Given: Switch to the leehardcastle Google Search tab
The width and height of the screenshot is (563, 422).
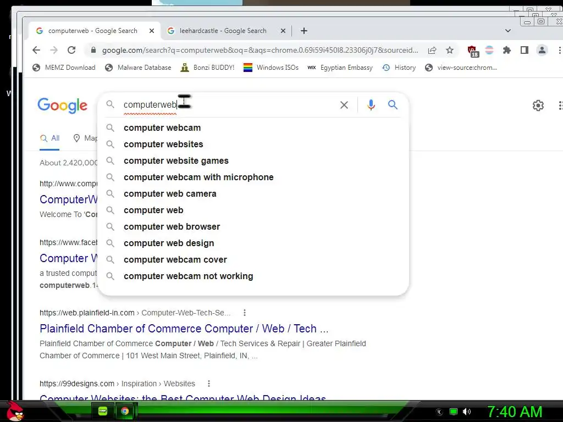Looking at the screenshot, I should point(223,31).
